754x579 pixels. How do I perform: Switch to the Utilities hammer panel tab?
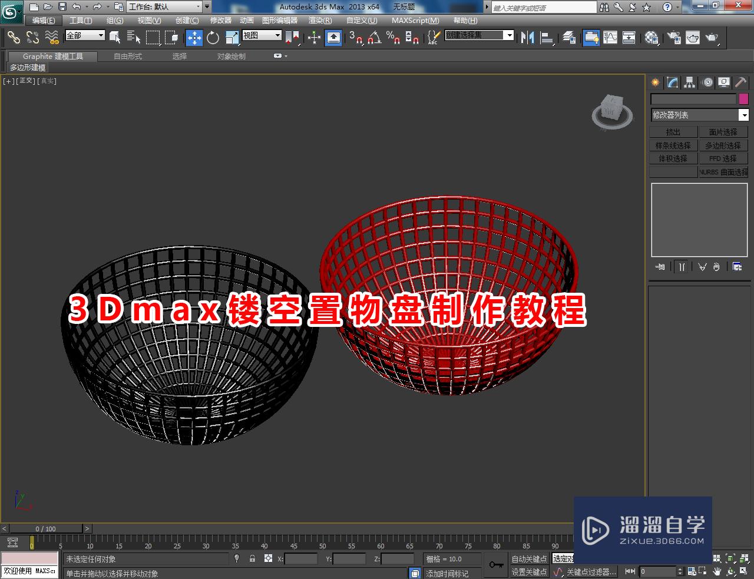(x=741, y=82)
